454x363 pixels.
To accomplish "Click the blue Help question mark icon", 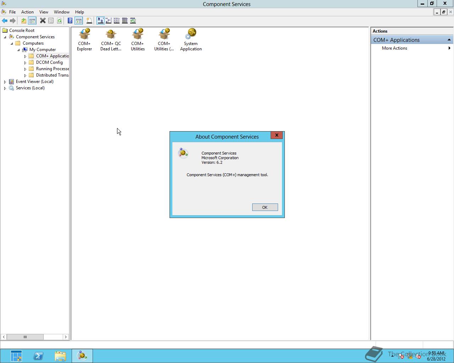I will (x=70, y=21).
